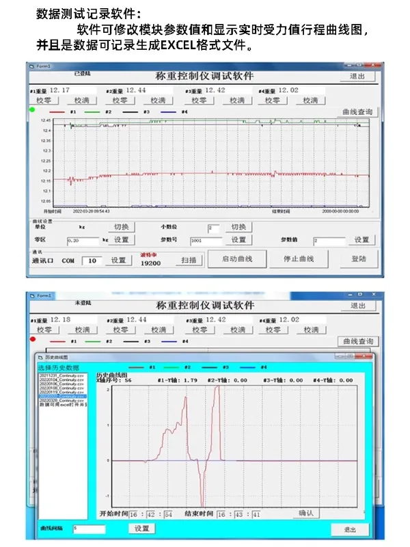Screen dimensions: 410x547
Task: Click 切换 next to 小数位 field
Action: pyautogui.click(x=238, y=227)
